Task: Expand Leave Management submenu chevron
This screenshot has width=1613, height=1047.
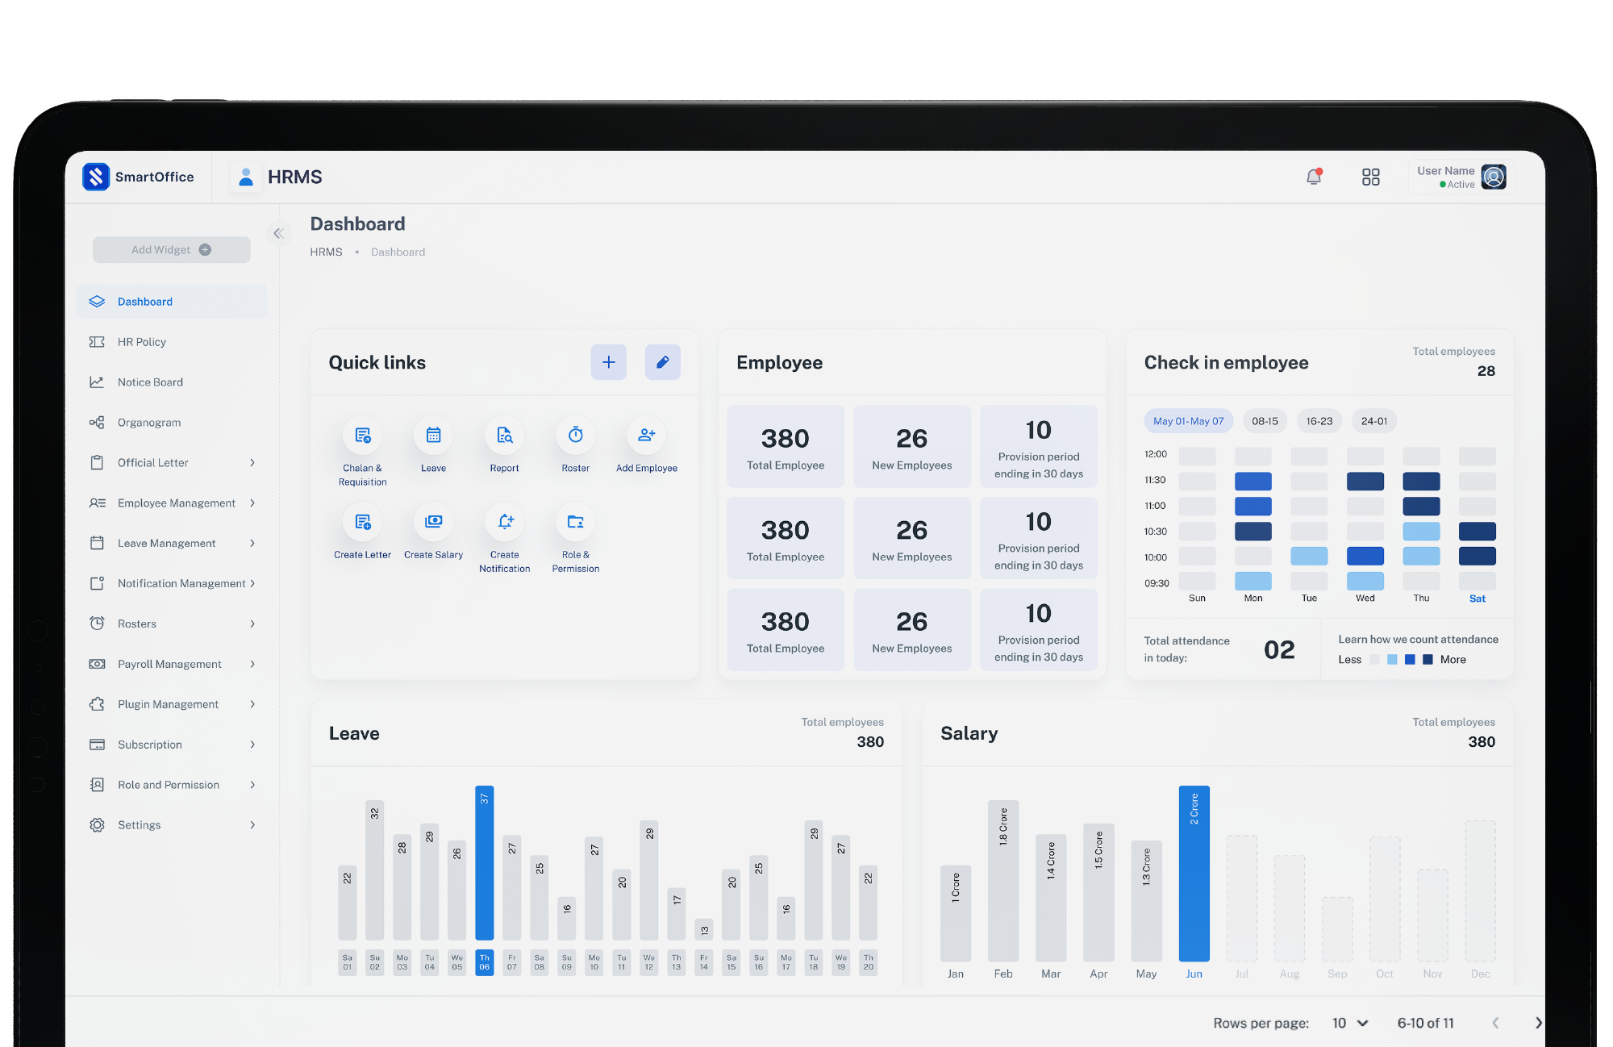Action: click(x=252, y=543)
